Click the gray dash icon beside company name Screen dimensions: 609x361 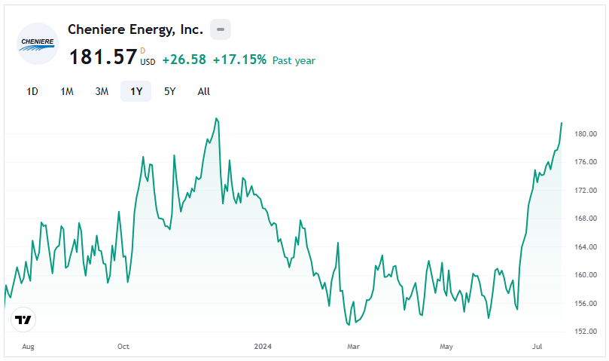pyautogui.click(x=220, y=30)
